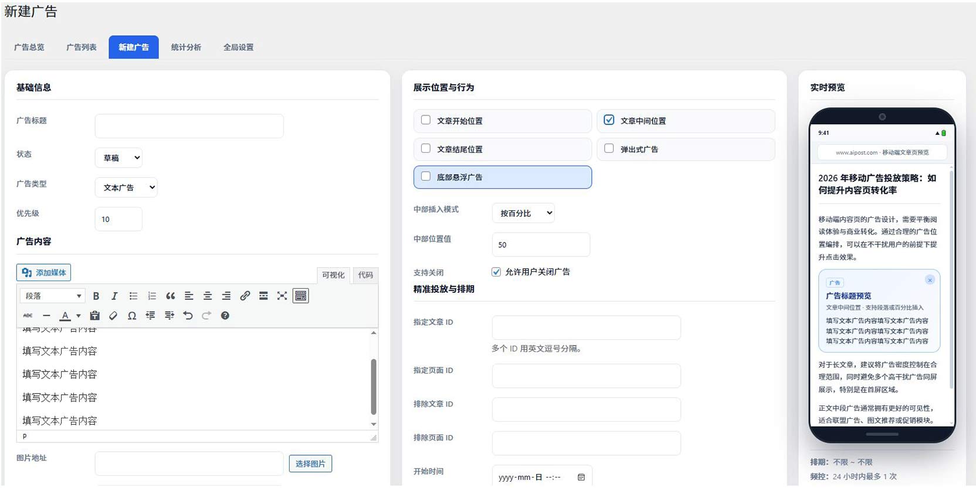Apply strikethrough formatting
This screenshot has height=488, width=976.
[28, 315]
